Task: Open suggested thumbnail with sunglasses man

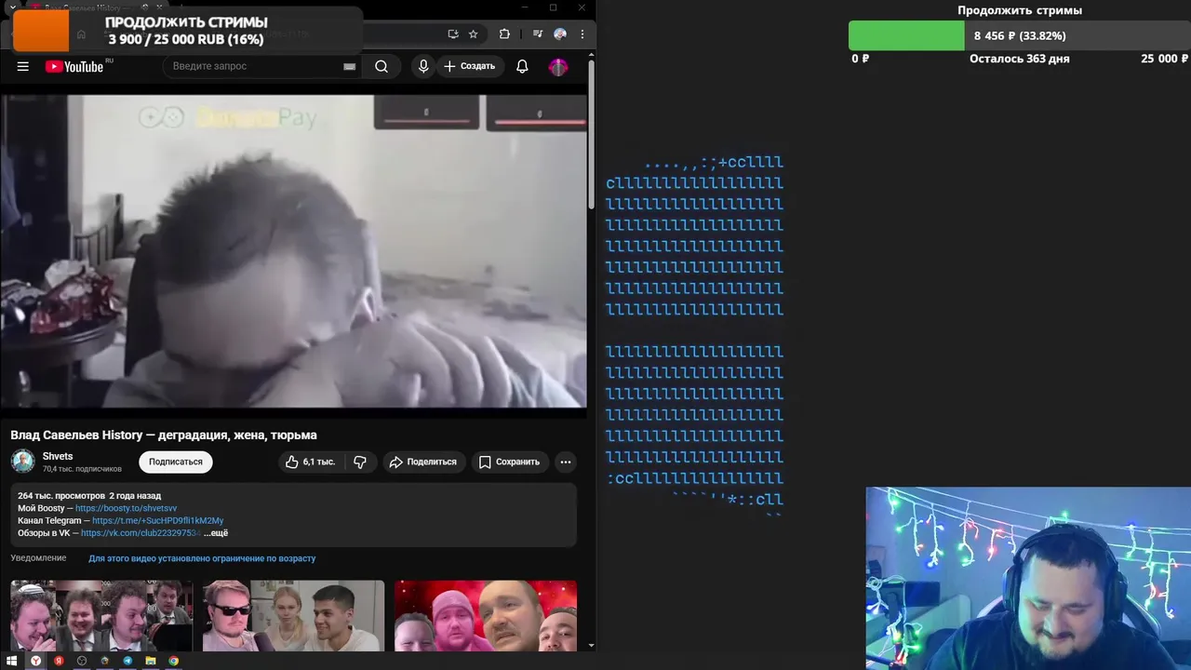Action: (293, 616)
